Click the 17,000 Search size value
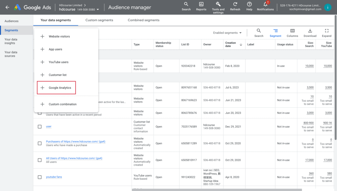Screen dimensions: 337x191 309,160
